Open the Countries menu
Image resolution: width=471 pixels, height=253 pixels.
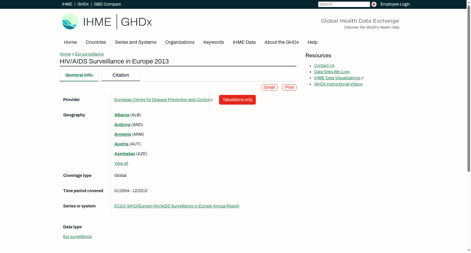point(96,42)
